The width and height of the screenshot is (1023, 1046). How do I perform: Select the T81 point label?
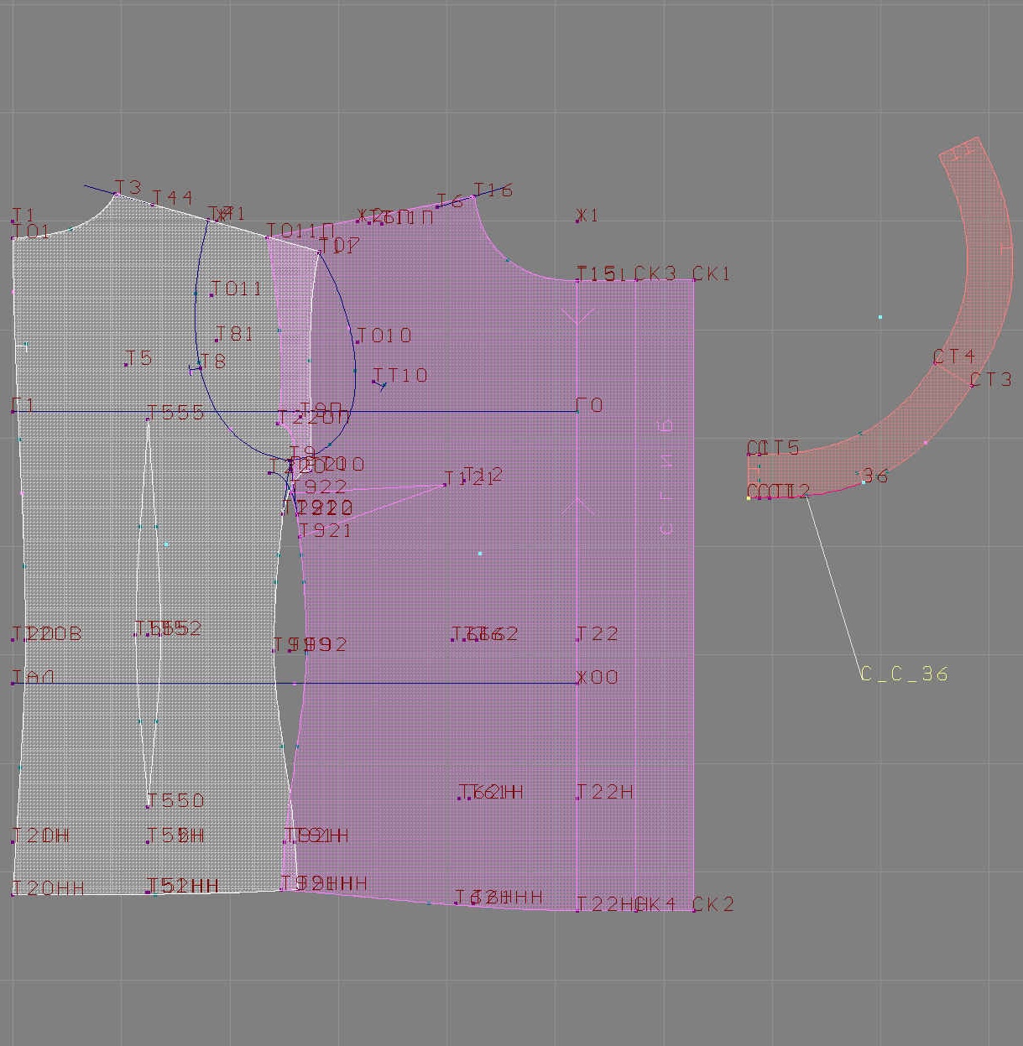[217, 340]
